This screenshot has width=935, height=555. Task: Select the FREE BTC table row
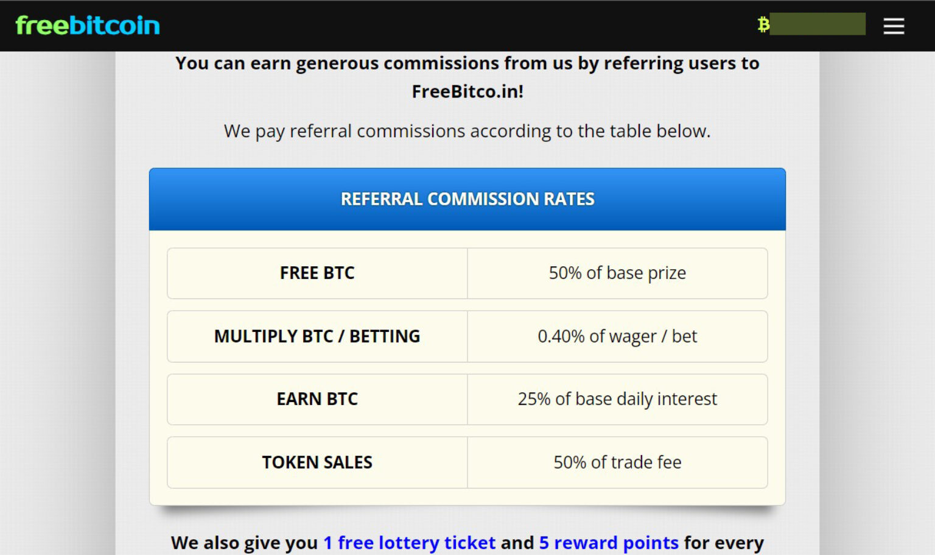pyautogui.click(x=317, y=273)
